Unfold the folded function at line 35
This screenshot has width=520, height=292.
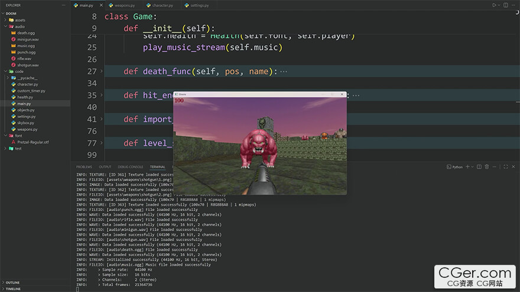pos(102,95)
